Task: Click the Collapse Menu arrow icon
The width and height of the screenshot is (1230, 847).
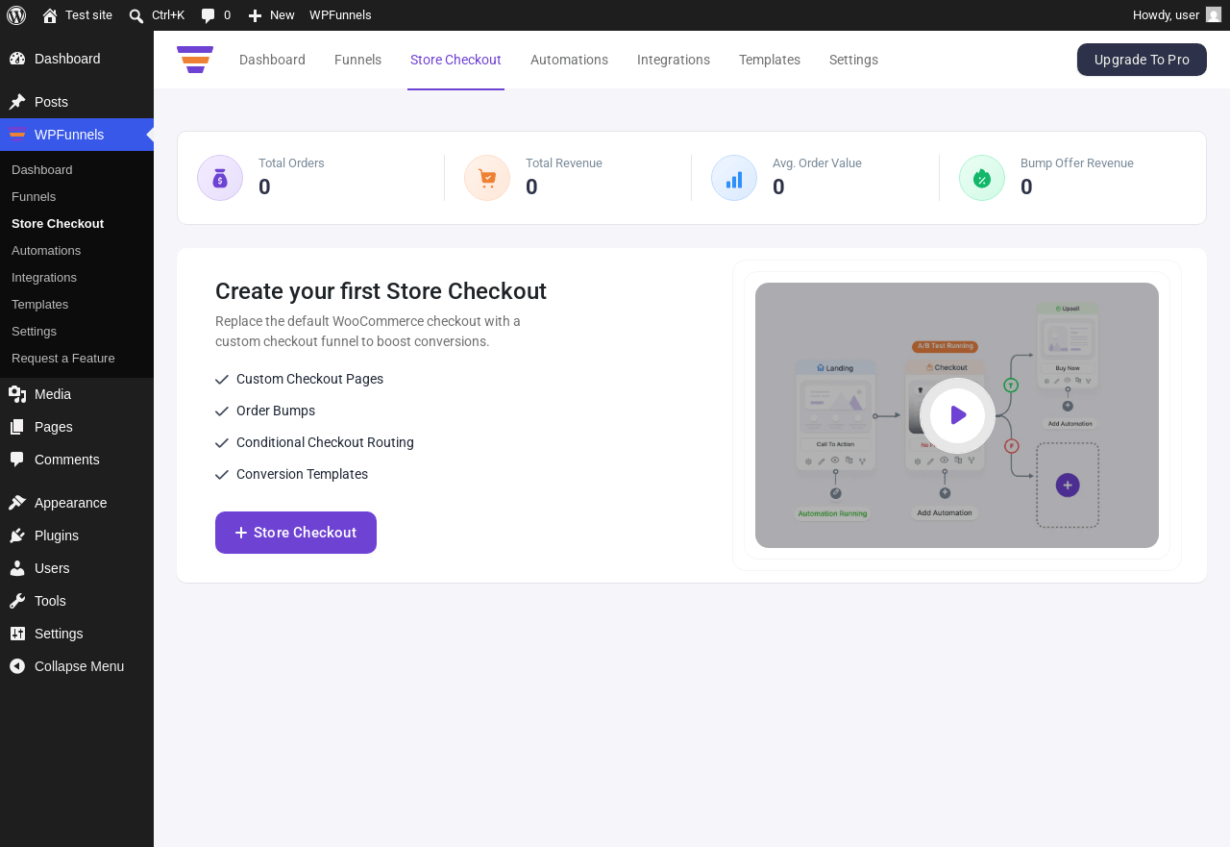Action: 17,666
